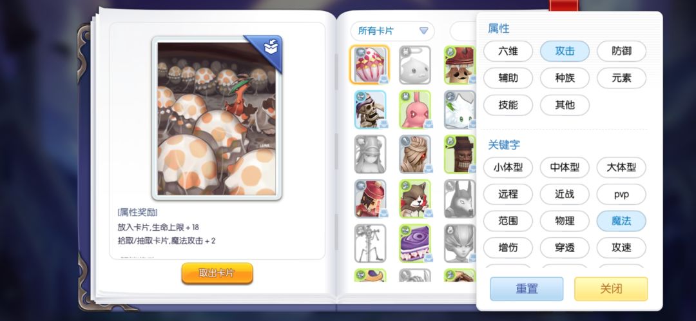Viewport: 696px width, 321px height.
Task: Select the pirate skeleton card icon
Action: (x=370, y=109)
